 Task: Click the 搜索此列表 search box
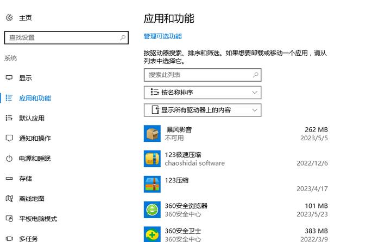(203, 75)
